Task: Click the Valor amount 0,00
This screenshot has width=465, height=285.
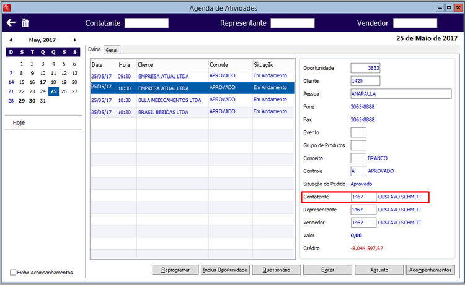Action: tap(356, 236)
